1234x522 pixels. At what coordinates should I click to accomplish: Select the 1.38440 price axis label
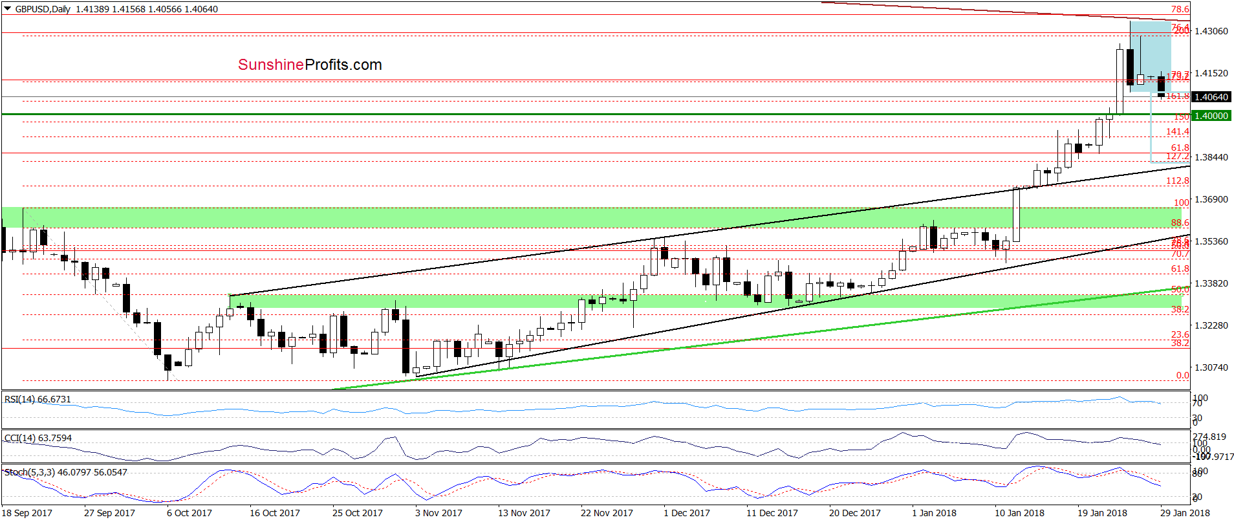(1211, 157)
